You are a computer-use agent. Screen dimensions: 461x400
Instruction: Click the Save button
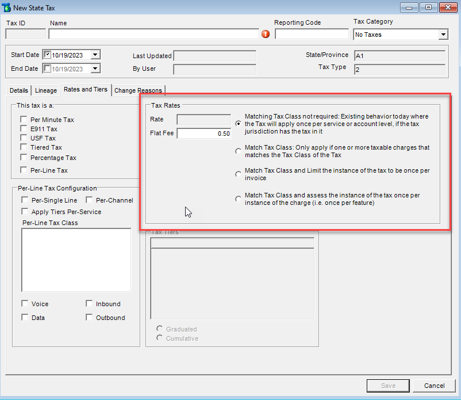click(388, 386)
